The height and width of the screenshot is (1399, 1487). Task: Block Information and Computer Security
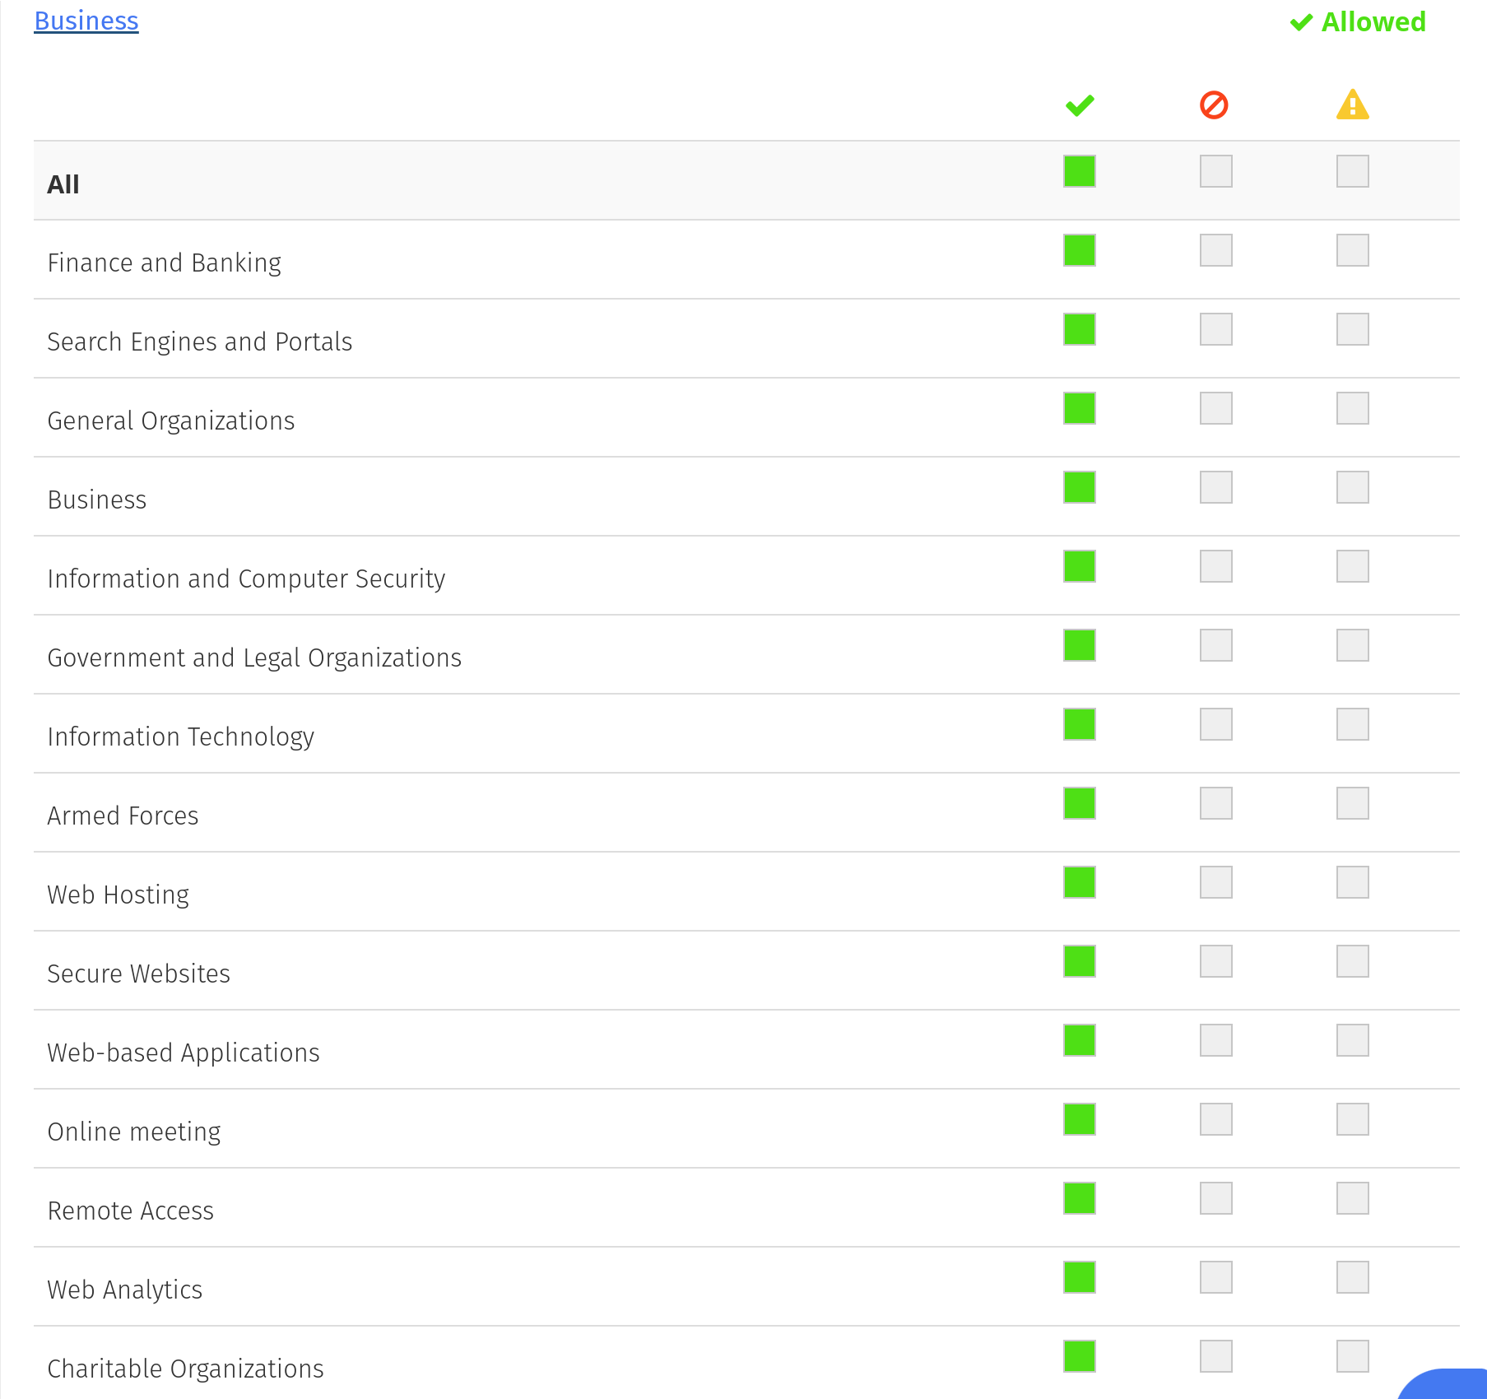[1216, 566]
